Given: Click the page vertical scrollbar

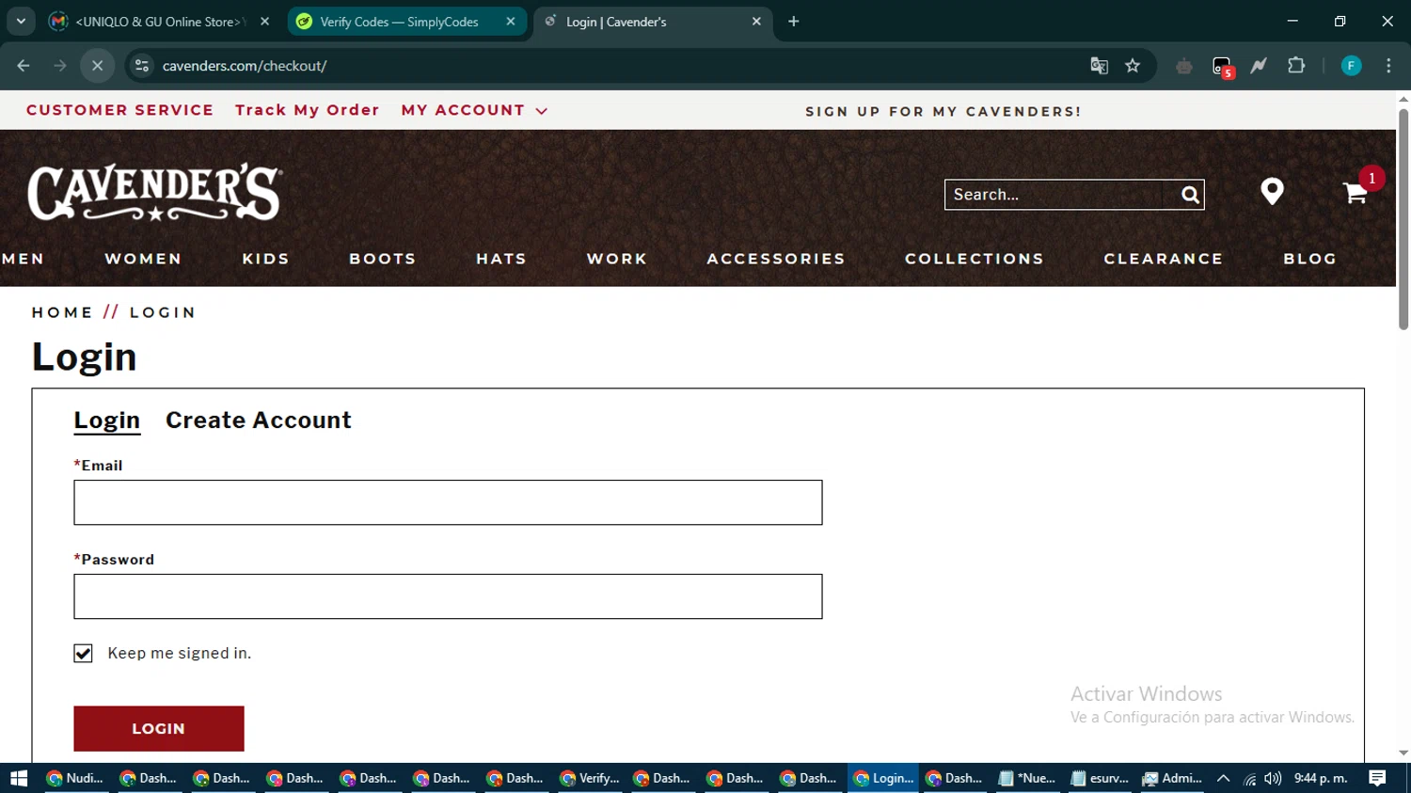Looking at the screenshot, I should [1403, 218].
